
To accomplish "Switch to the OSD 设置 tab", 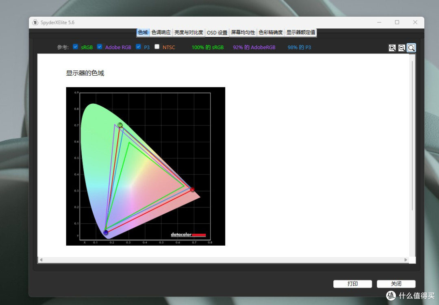I will click(x=217, y=33).
